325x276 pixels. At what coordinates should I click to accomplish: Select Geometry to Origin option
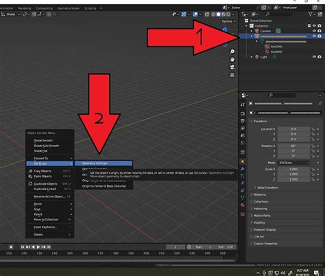click(x=104, y=163)
